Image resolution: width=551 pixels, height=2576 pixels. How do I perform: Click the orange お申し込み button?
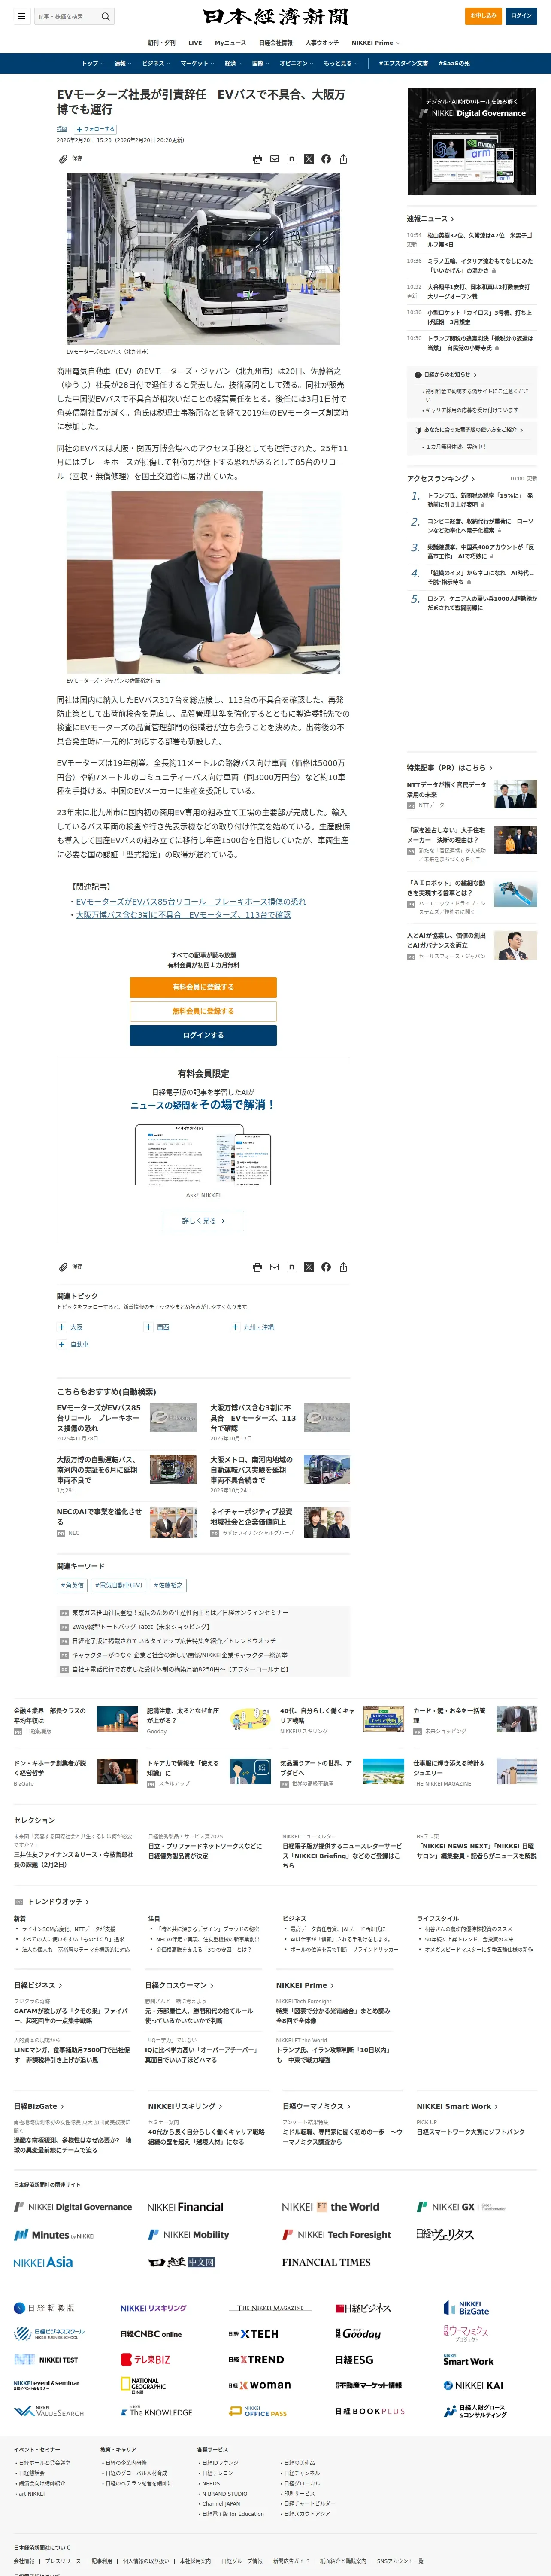[x=483, y=16]
